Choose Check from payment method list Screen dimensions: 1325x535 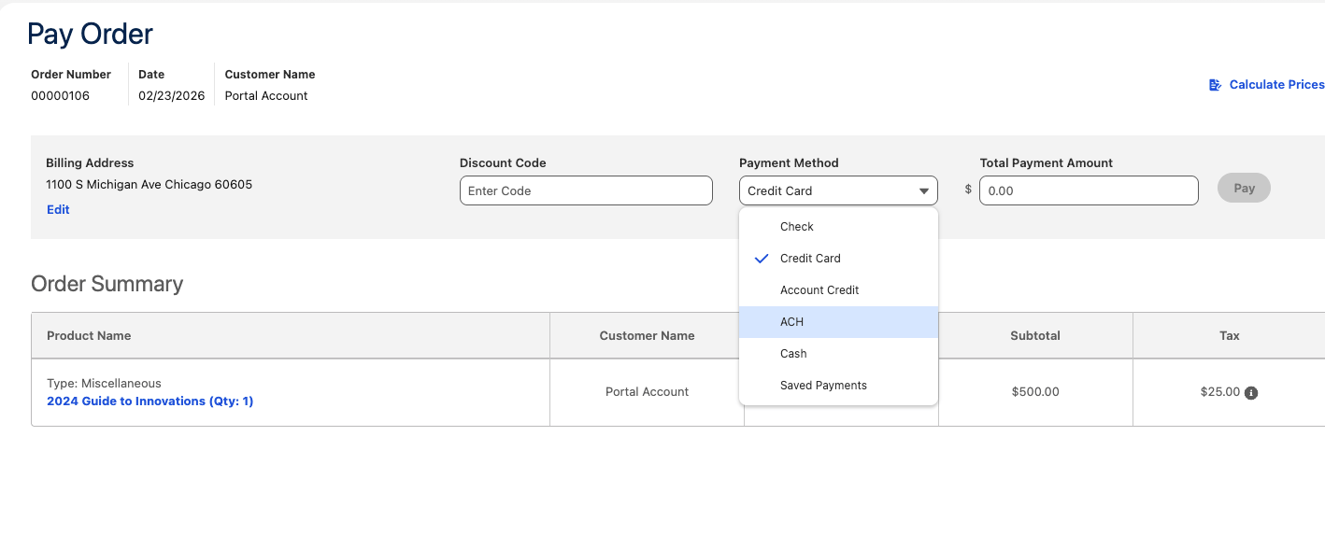pyautogui.click(x=838, y=227)
